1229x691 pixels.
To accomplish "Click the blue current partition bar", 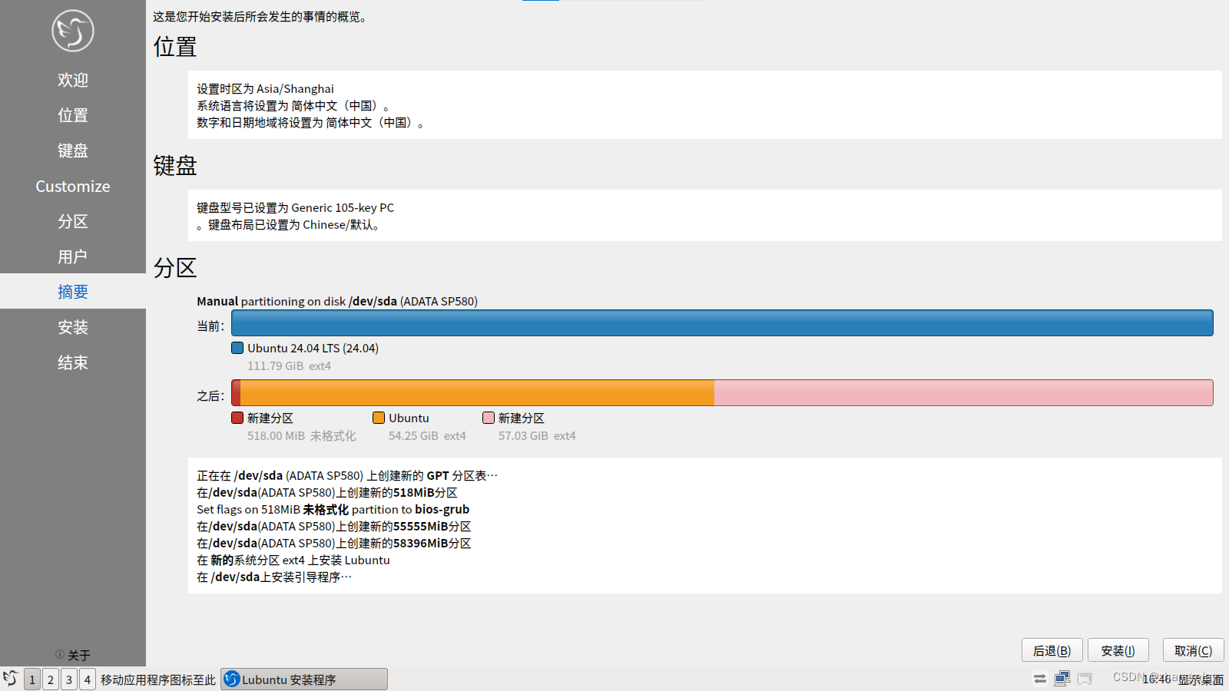I will point(722,323).
